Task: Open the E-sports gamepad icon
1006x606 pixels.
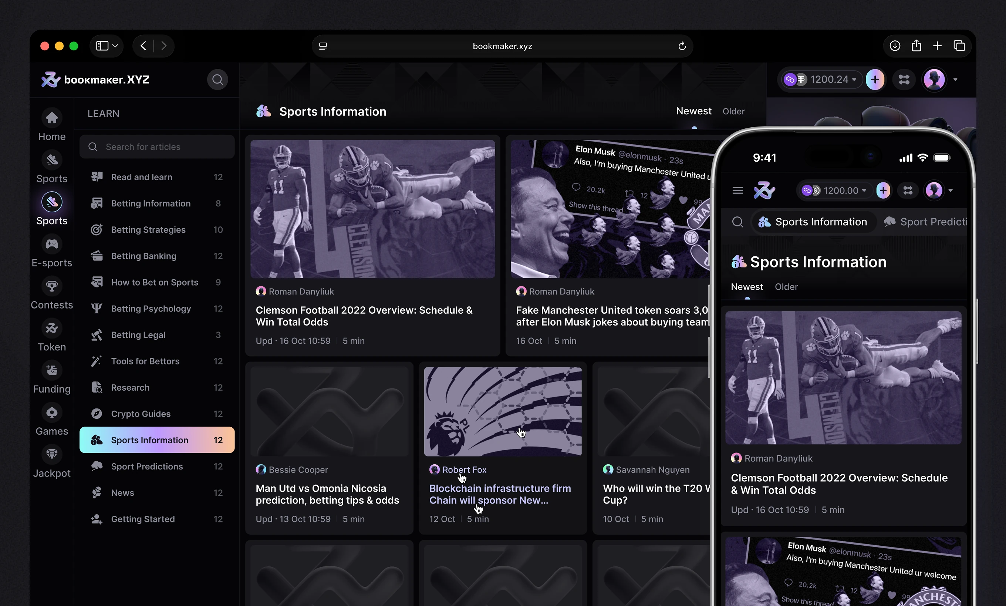Action: [52, 245]
